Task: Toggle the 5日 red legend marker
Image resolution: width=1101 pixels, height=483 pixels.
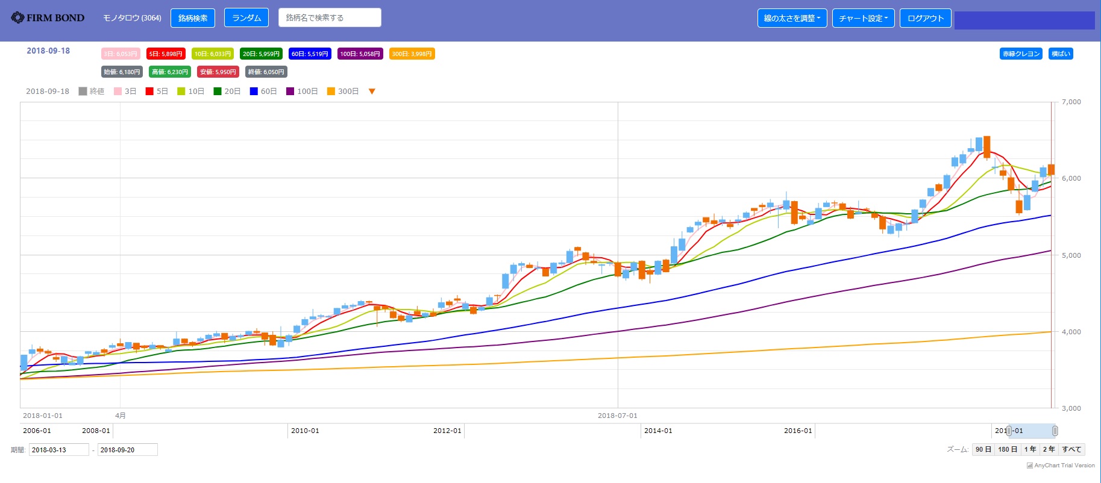Action: point(149,92)
